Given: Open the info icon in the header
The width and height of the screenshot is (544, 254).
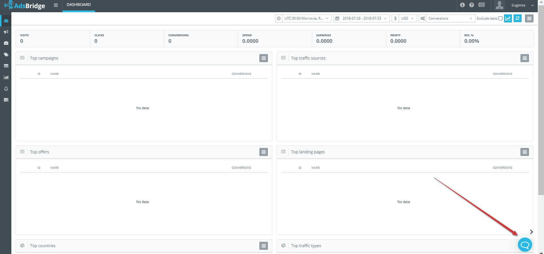Looking at the screenshot, I should tap(462, 5).
